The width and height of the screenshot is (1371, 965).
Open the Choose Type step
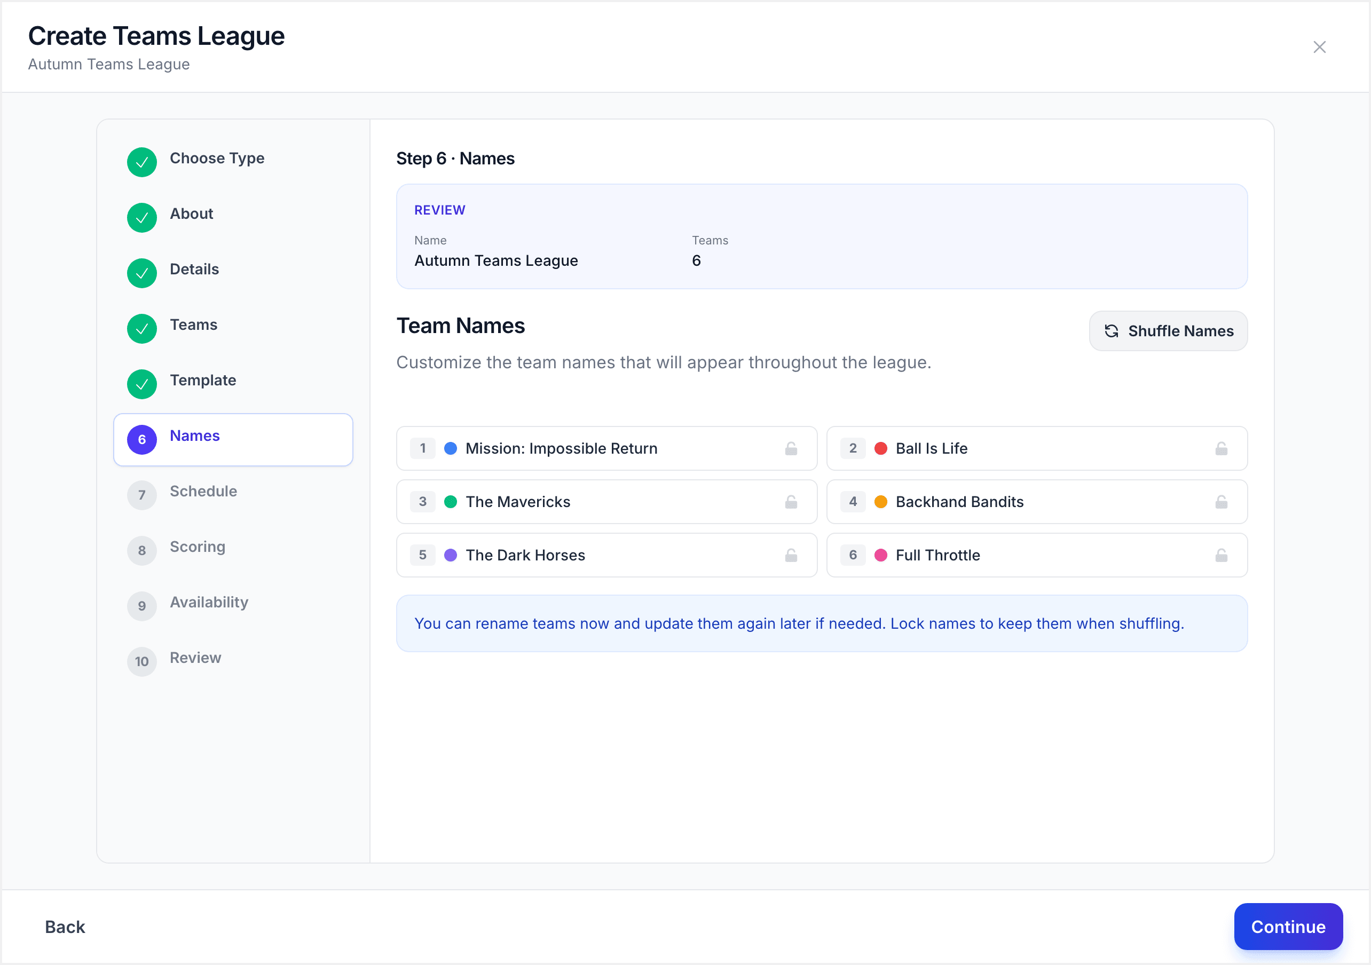pos(233,162)
